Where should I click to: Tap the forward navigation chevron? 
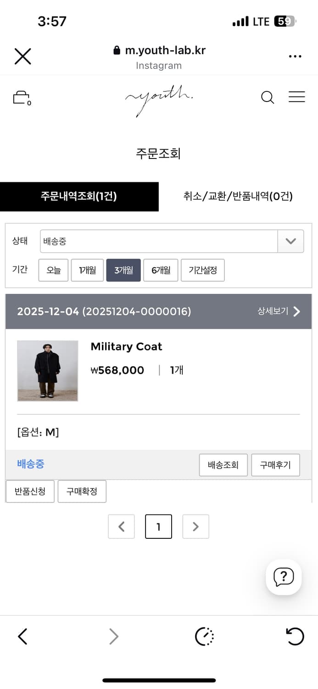113,637
